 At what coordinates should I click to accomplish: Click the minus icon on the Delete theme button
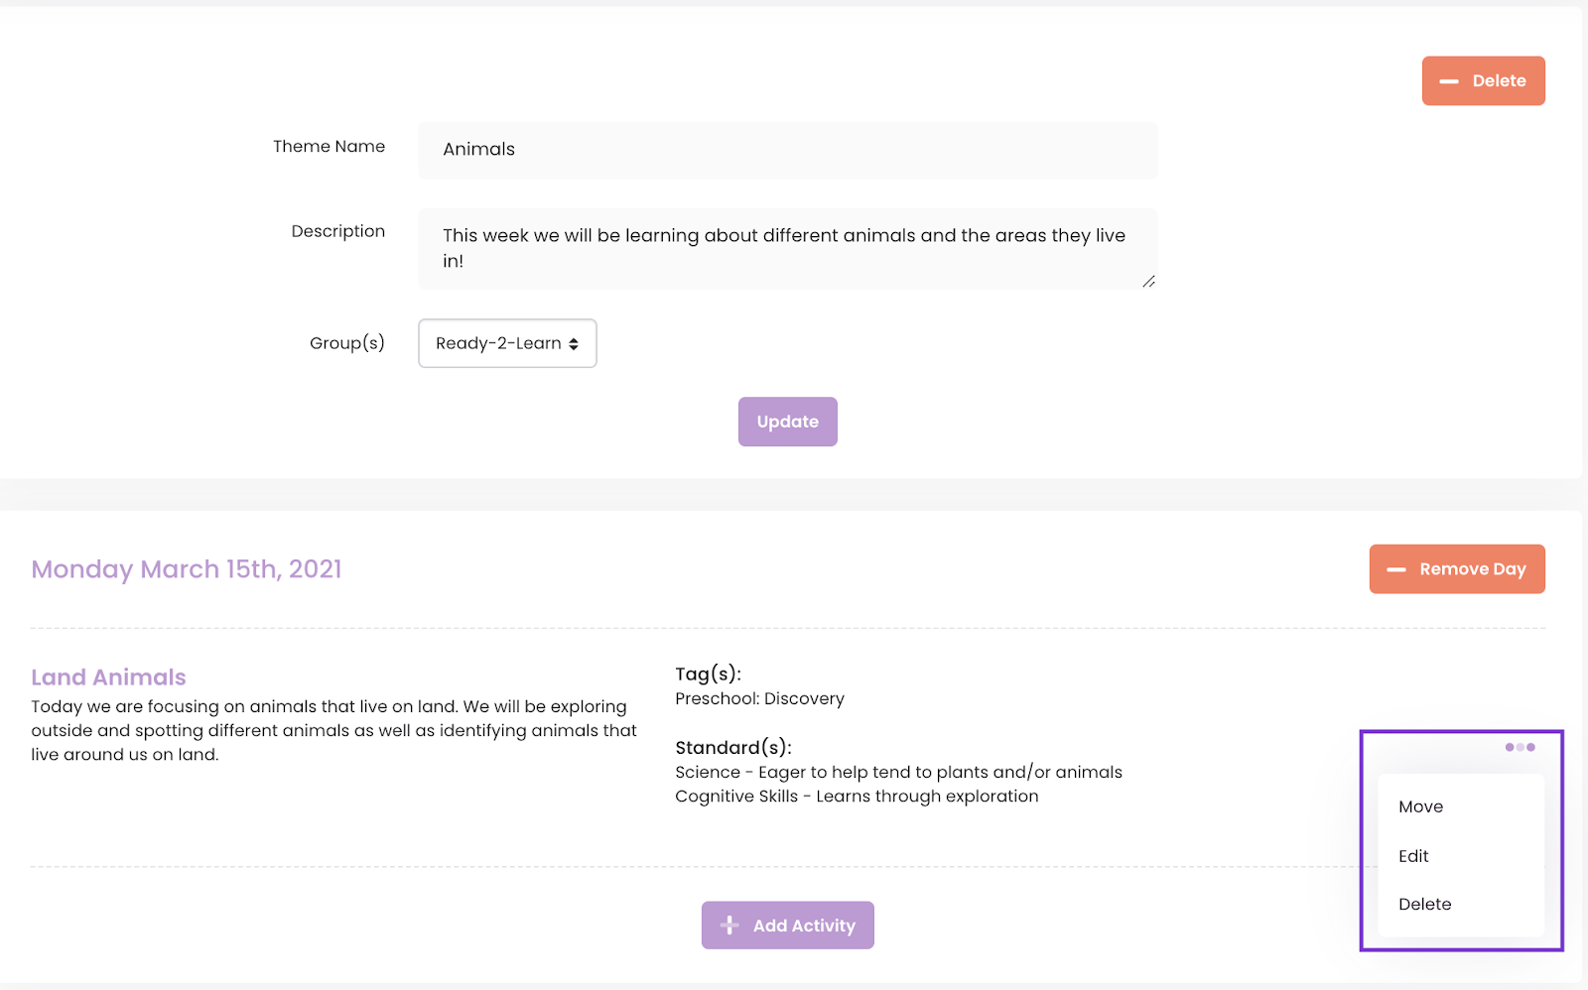(x=1449, y=81)
